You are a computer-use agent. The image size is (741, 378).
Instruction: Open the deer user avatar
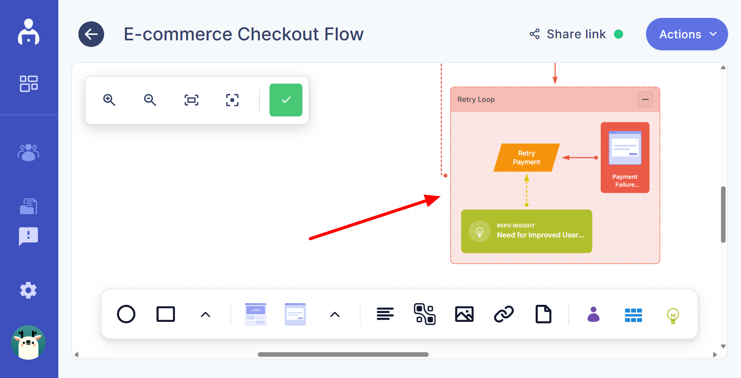point(28,343)
